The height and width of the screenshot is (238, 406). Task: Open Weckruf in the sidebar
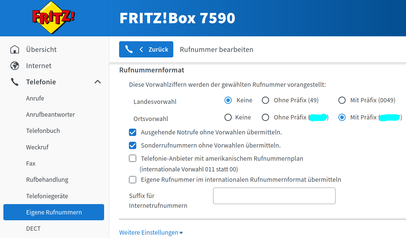click(37, 147)
